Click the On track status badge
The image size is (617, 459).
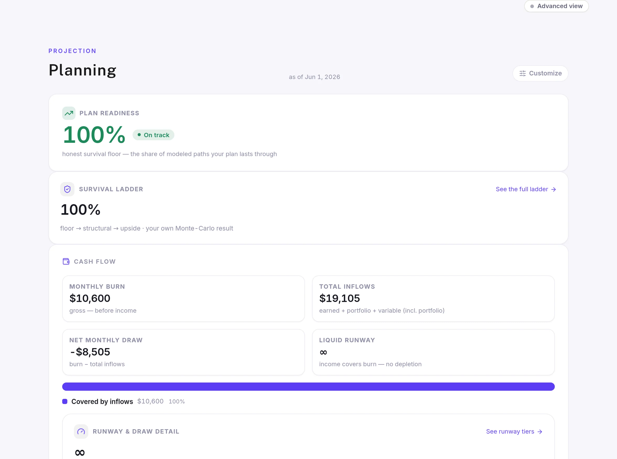point(153,135)
